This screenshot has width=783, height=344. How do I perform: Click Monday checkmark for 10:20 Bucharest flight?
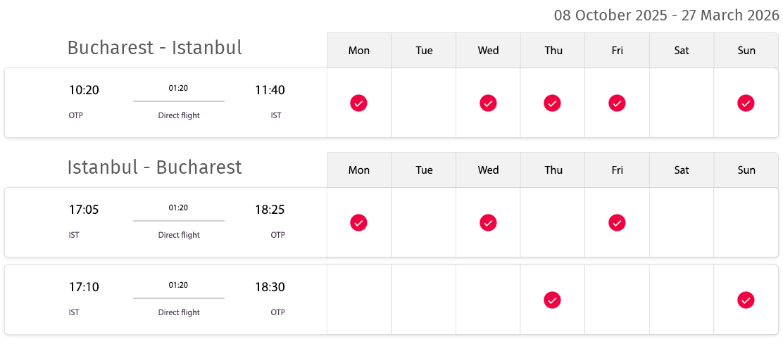coord(358,103)
